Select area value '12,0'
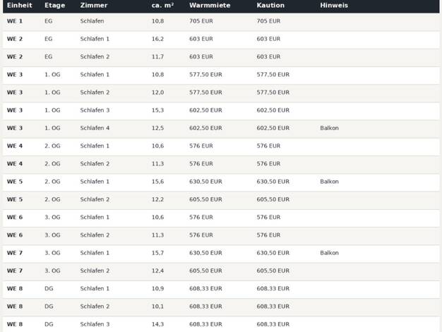Screen dimensions: 442x332 [157, 93]
